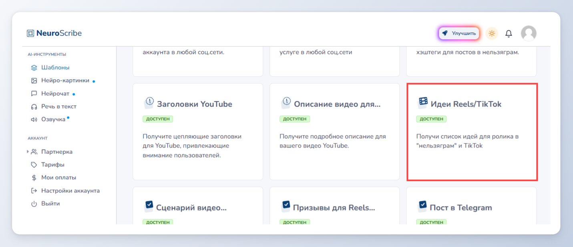
Task: Click the speaker icon beside Озвучка
Action: click(x=34, y=119)
